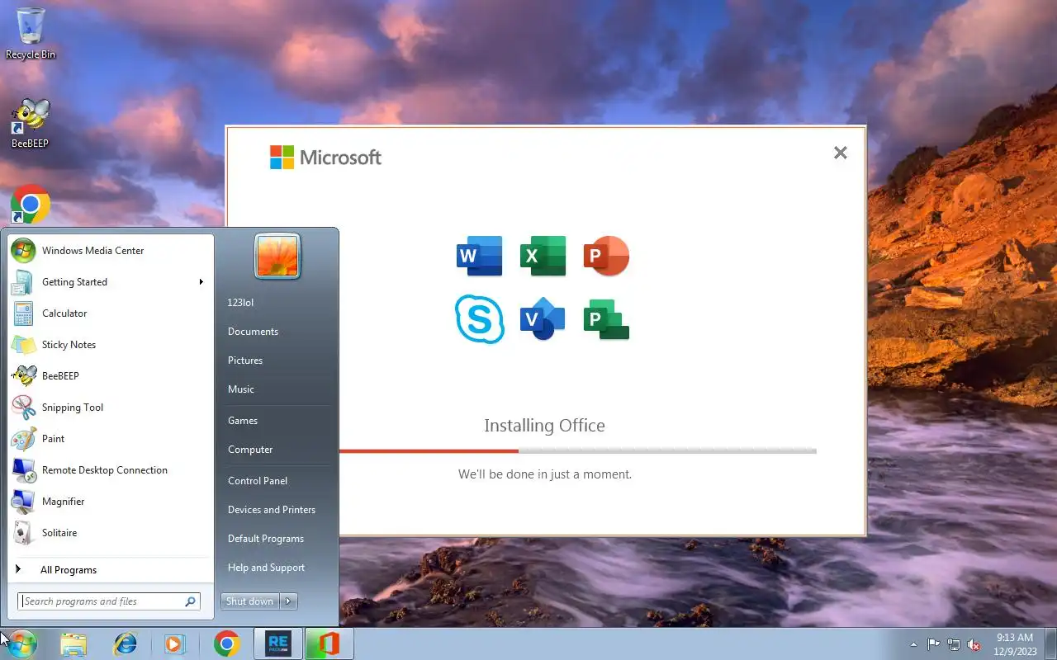Open Google Chrome from taskbar
This screenshot has width=1057, height=660.
[227, 644]
